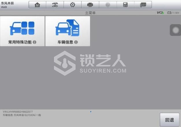Click the VIN text in status bar
181x127 pixels.
18,112
